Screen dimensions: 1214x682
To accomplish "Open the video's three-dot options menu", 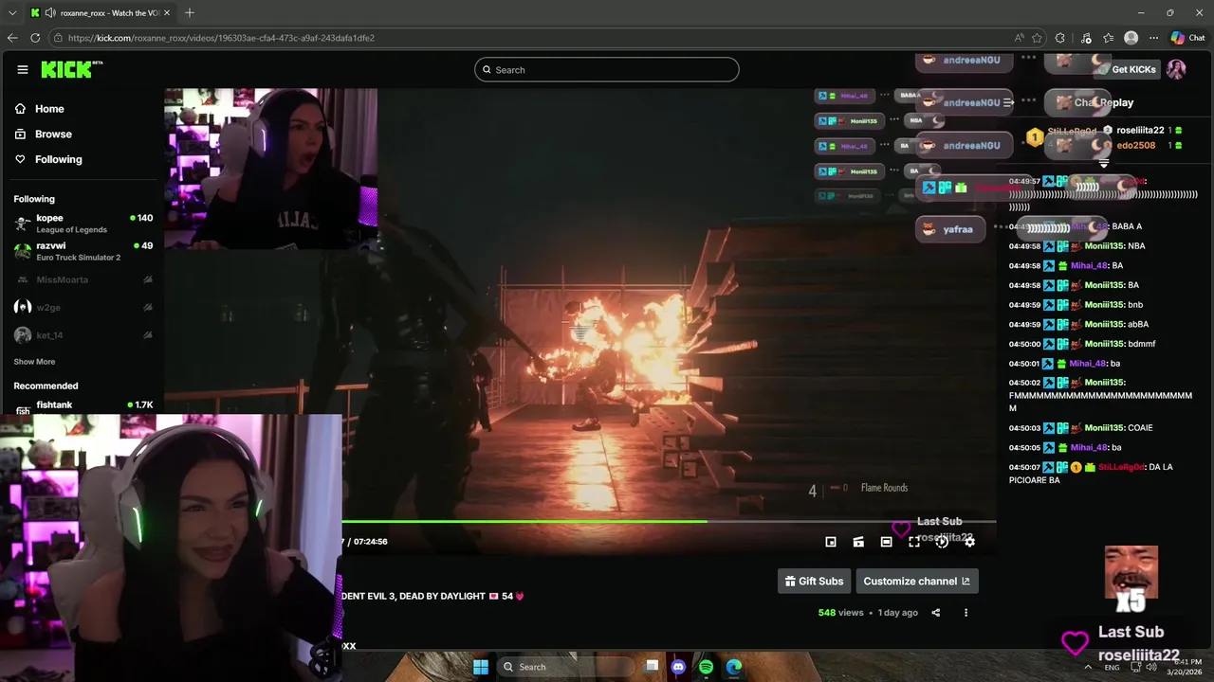I will pyautogui.click(x=966, y=613).
